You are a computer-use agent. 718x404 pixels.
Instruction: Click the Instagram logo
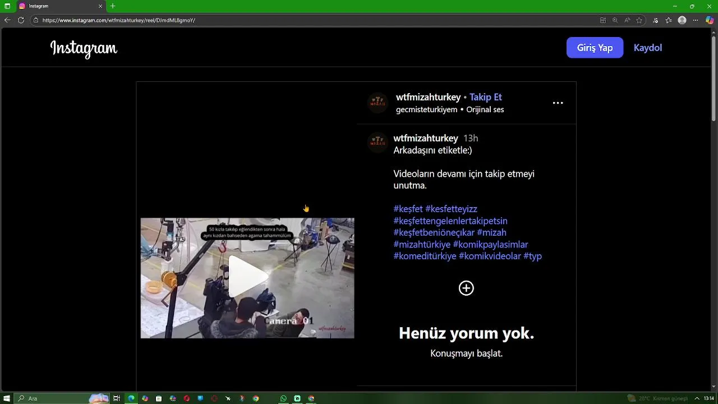tap(84, 48)
